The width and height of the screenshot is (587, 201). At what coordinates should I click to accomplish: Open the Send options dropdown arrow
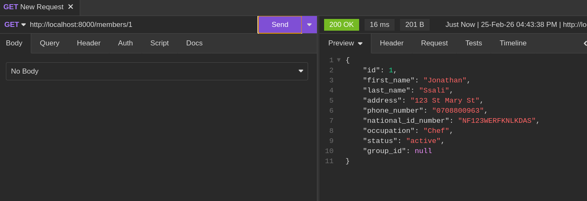(309, 25)
